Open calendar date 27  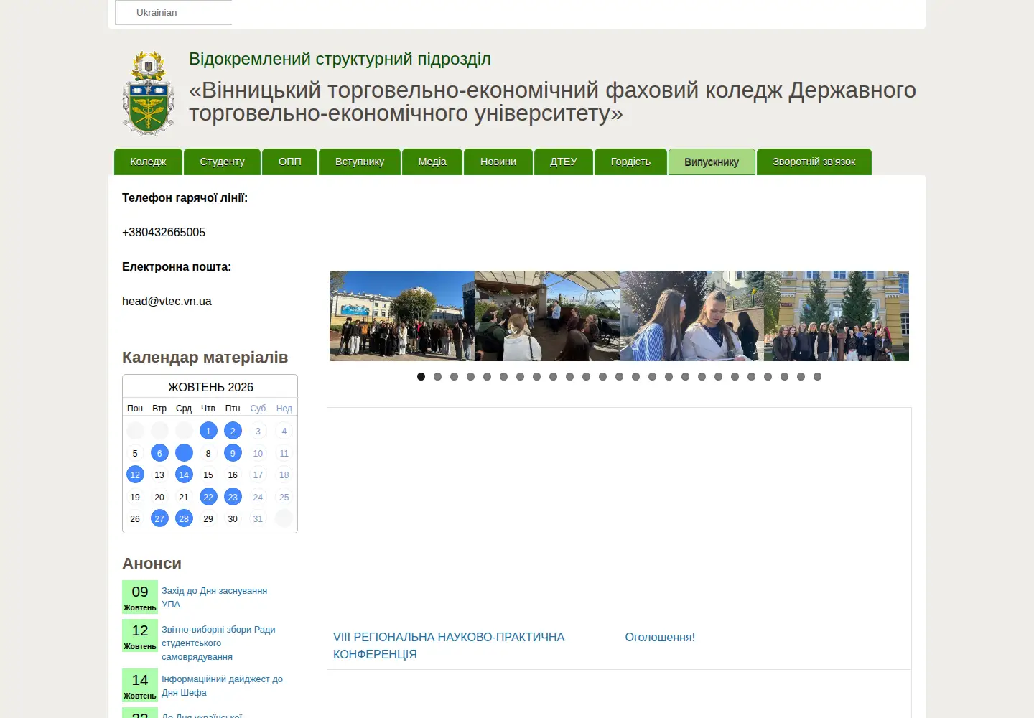(159, 518)
